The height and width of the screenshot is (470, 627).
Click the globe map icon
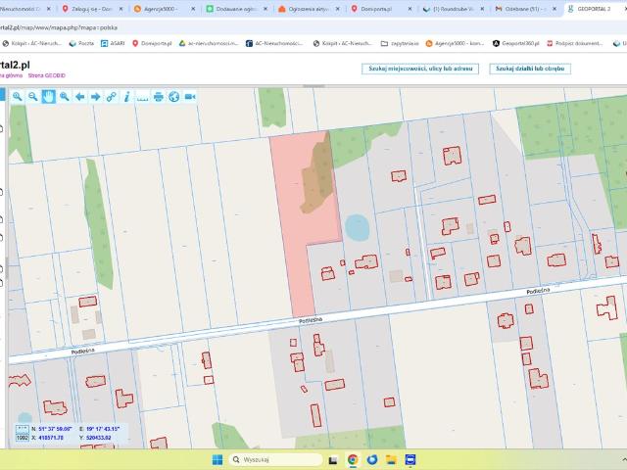(173, 96)
